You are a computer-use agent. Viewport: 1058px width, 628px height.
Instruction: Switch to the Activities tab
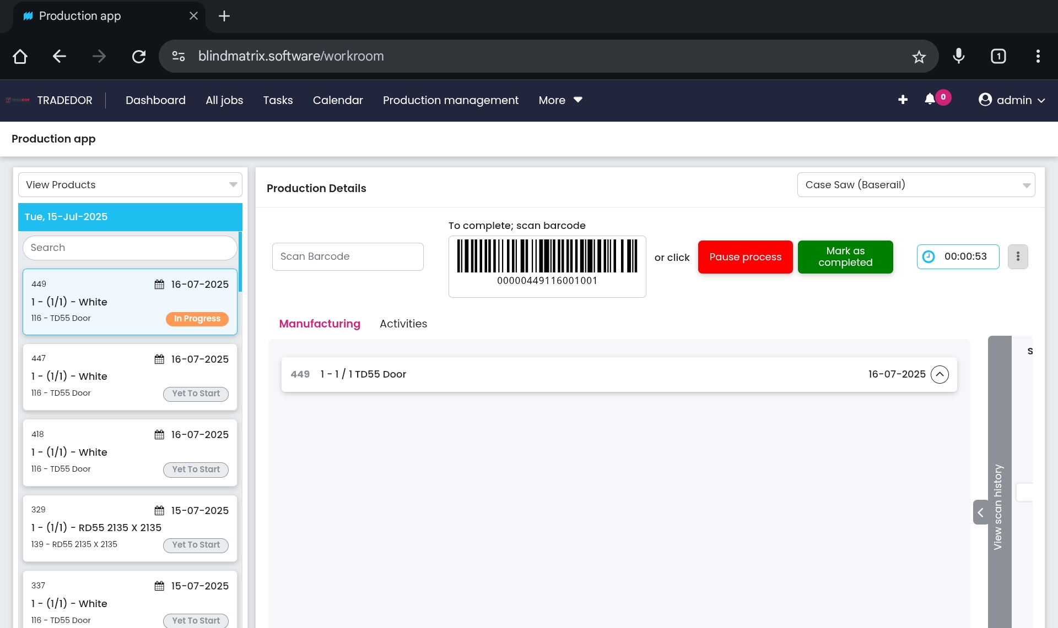coord(403,324)
